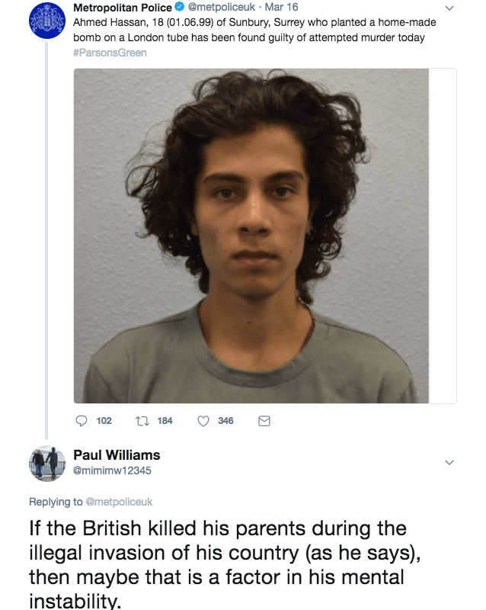The image size is (486, 610).
Task: Click @metpoliceuk in Replying to line
Action: (119, 502)
